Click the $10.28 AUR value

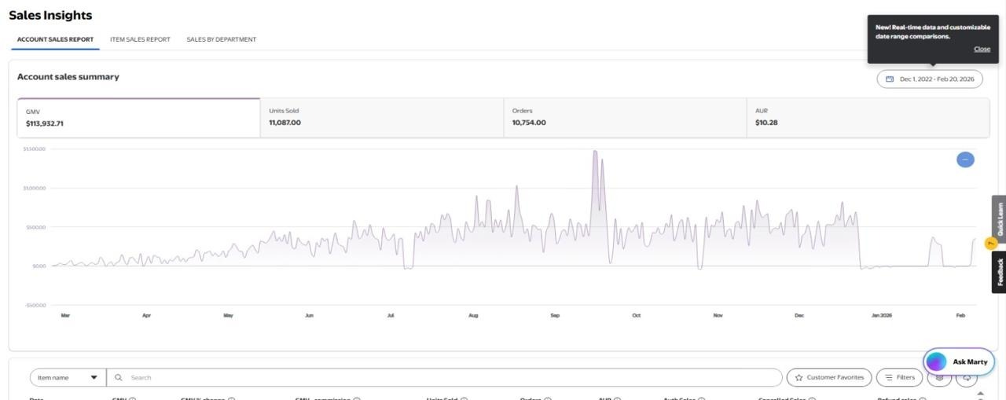coord(766,123)
